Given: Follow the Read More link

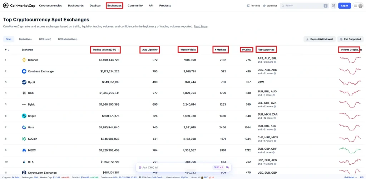Looking at the screenshot, I should [201, 26].
